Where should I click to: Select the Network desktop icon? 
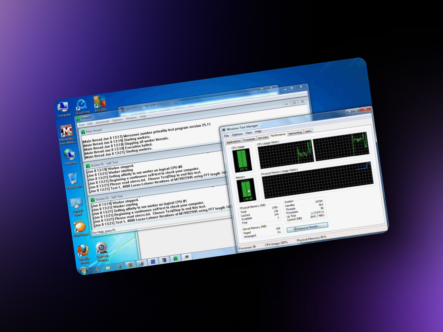coord(69,155)
